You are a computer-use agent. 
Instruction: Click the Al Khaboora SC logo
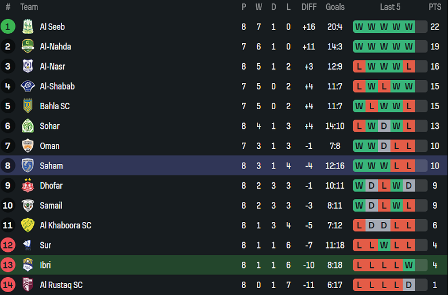tap(28, 225)
